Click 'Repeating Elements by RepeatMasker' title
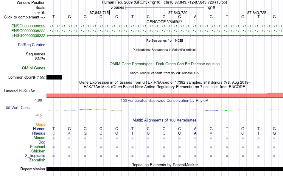This screenshot has width=283, height=176. pyautogui.click(x=165, y=165)
